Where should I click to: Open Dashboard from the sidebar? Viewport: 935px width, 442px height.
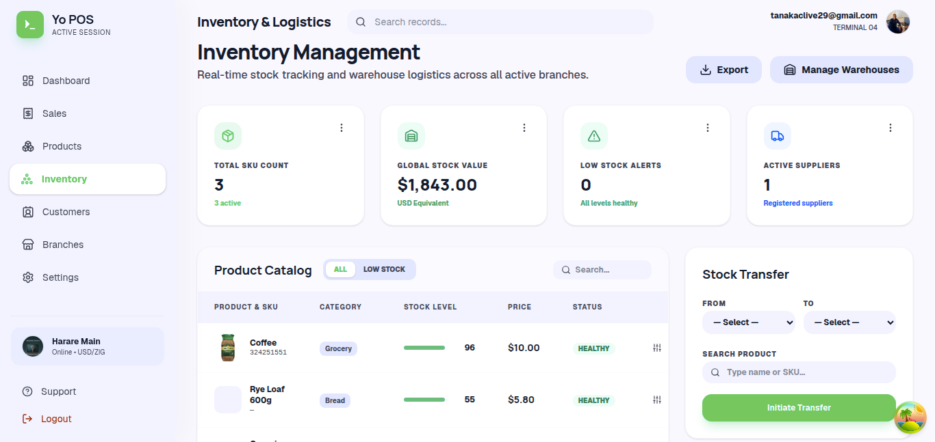88,81
